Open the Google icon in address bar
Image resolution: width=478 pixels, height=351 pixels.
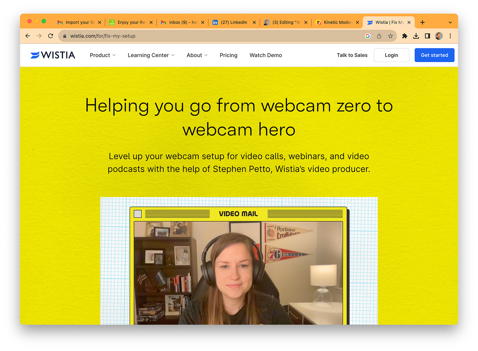pos(368,36)
